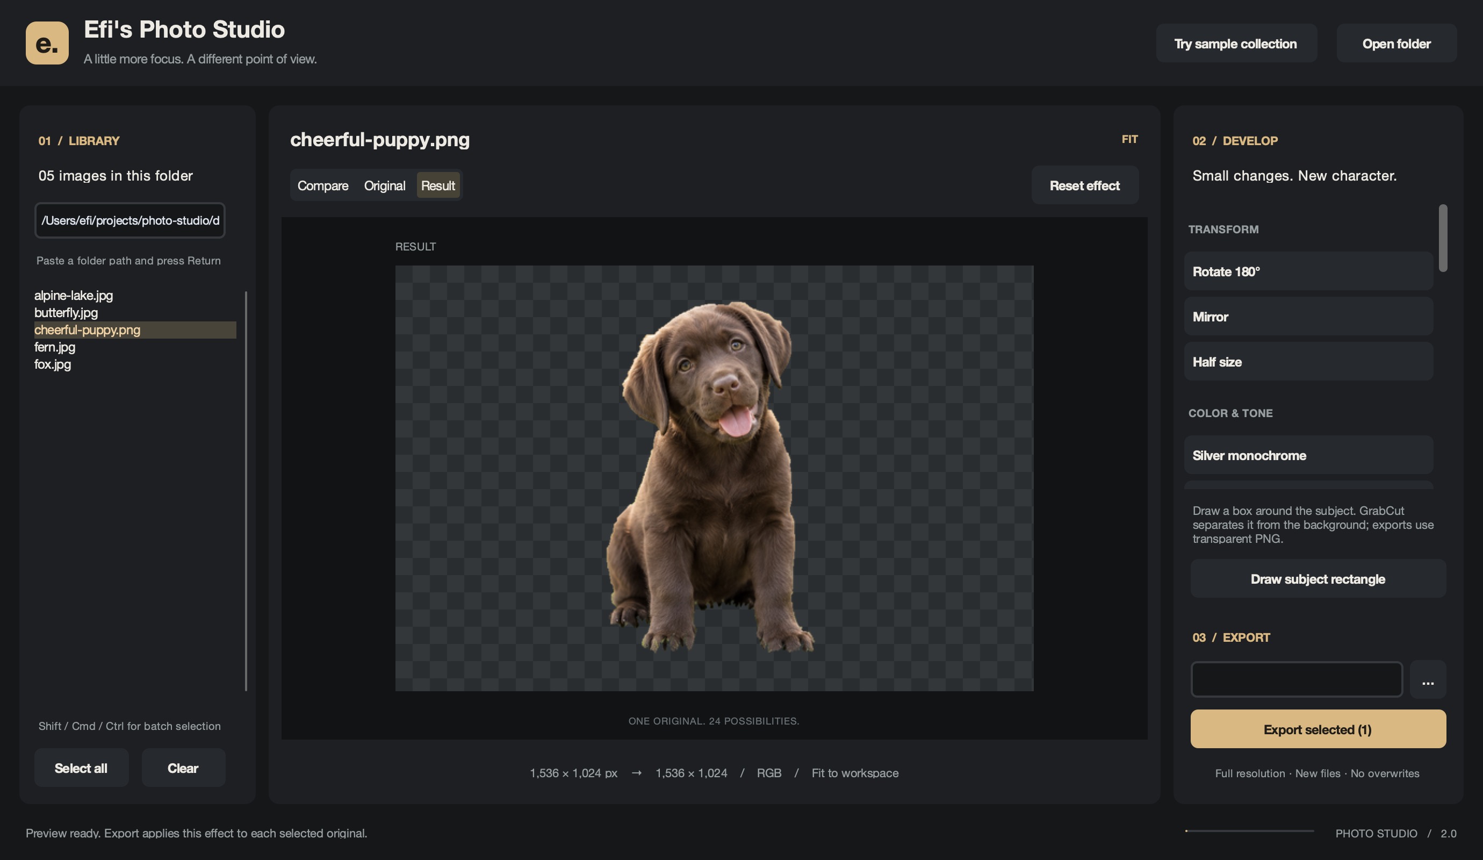Click the 'Fit to workspace' info text

point(854,773)
